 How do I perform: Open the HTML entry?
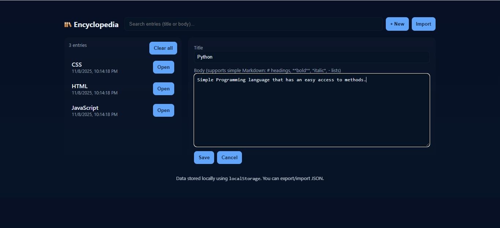coord(163,89)
